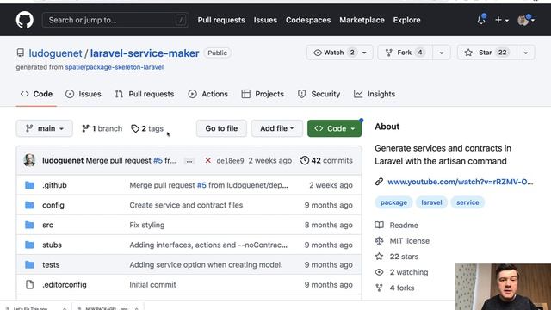Select the laravel topic tag
551x310 pixels.
(431, 202)
